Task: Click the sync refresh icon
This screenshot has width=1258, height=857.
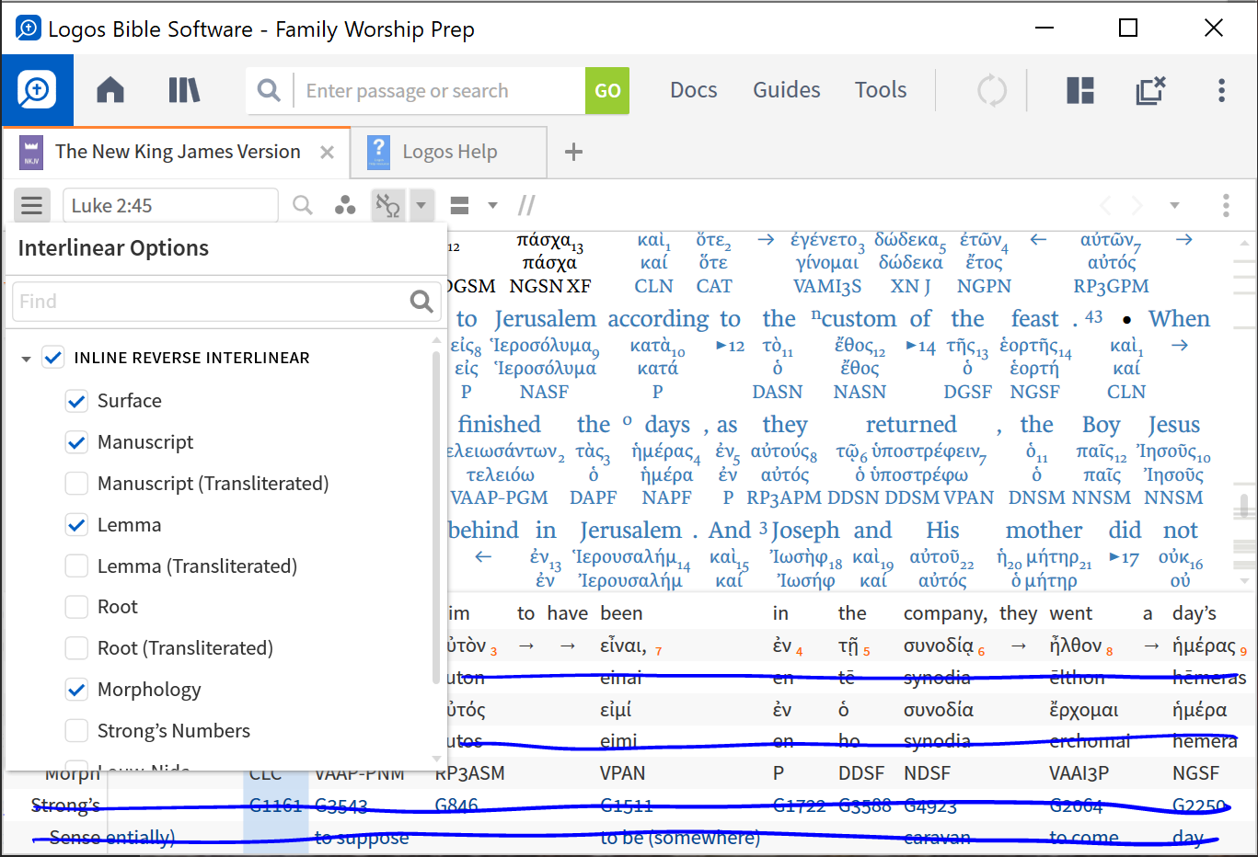Action: click(991, 90)
